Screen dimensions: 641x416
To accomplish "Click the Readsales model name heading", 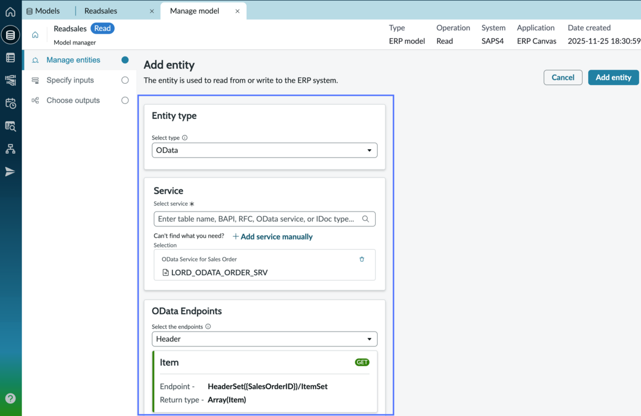I will [70, 29].
